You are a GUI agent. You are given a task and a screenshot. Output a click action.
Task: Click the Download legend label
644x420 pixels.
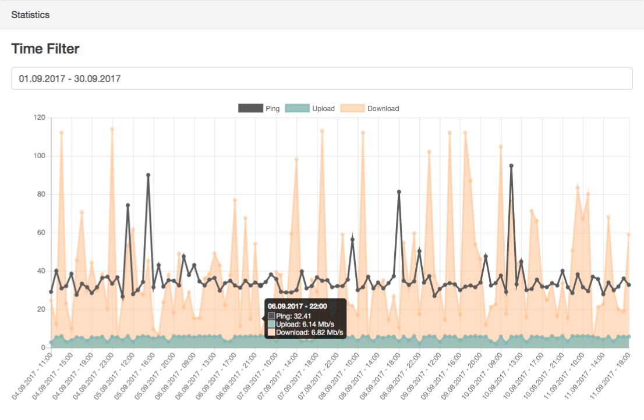point(383,108)
